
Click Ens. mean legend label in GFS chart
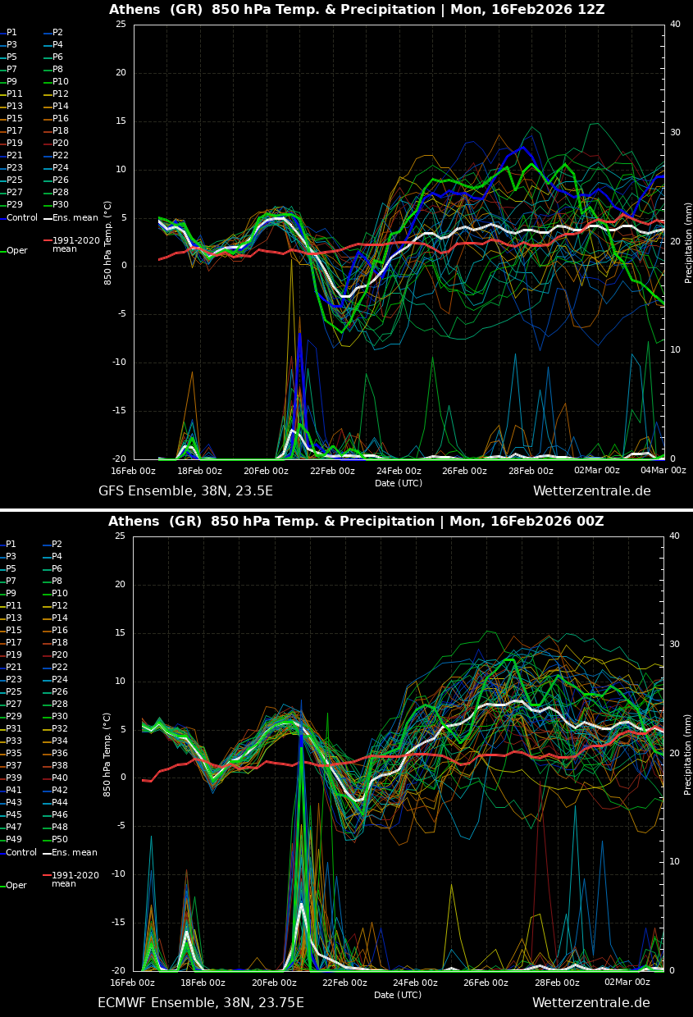pos(75,218)
